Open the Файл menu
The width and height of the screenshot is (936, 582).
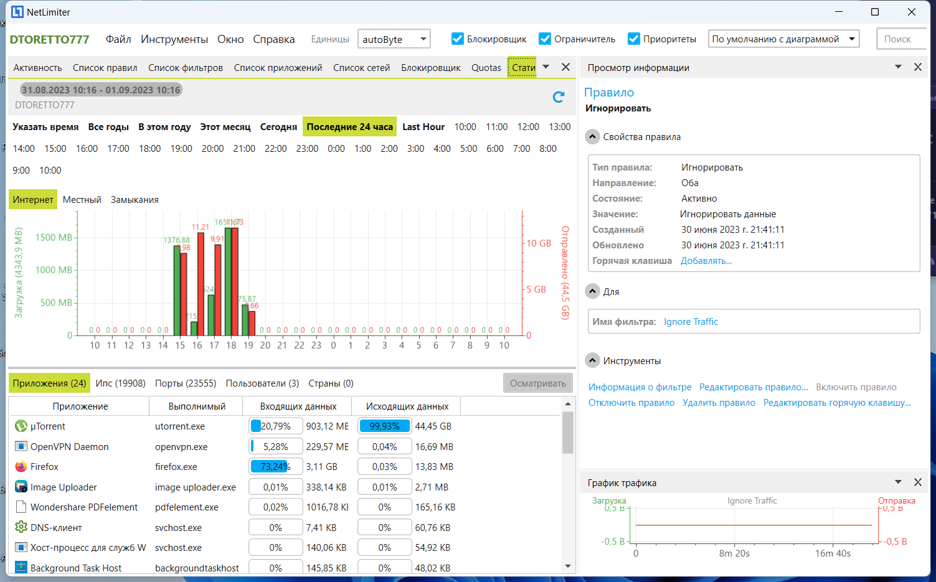[x=118, y=39]
